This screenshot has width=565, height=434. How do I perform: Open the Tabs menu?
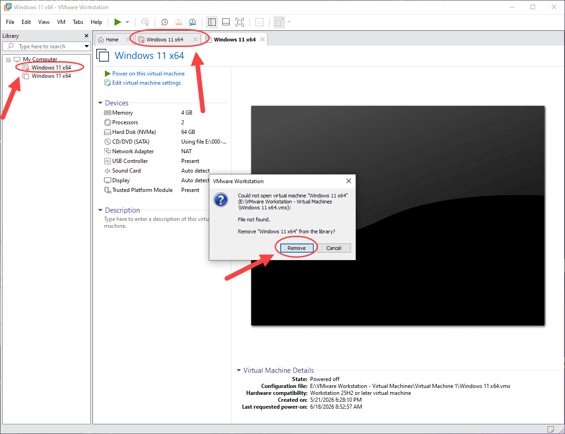(78, 22)
